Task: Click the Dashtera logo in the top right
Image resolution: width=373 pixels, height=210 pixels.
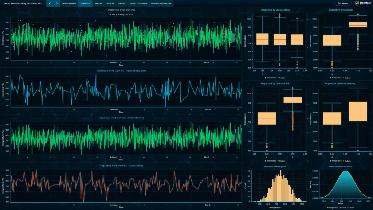Action: pos(359,3)
